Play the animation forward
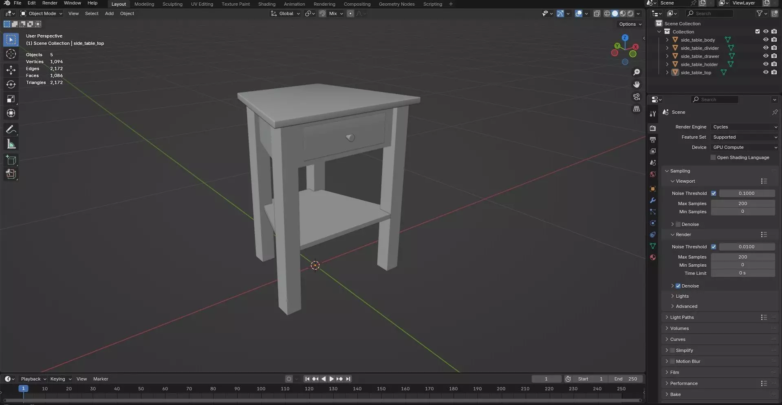The height and width of the screenshot is (405, 782). (x=331, y=379)
